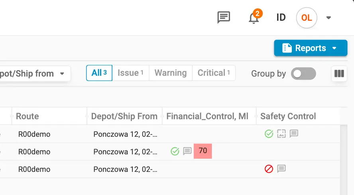The width and height of the screenshot is (354, 195).
Task: Click the Route column header
Action: 28,116
